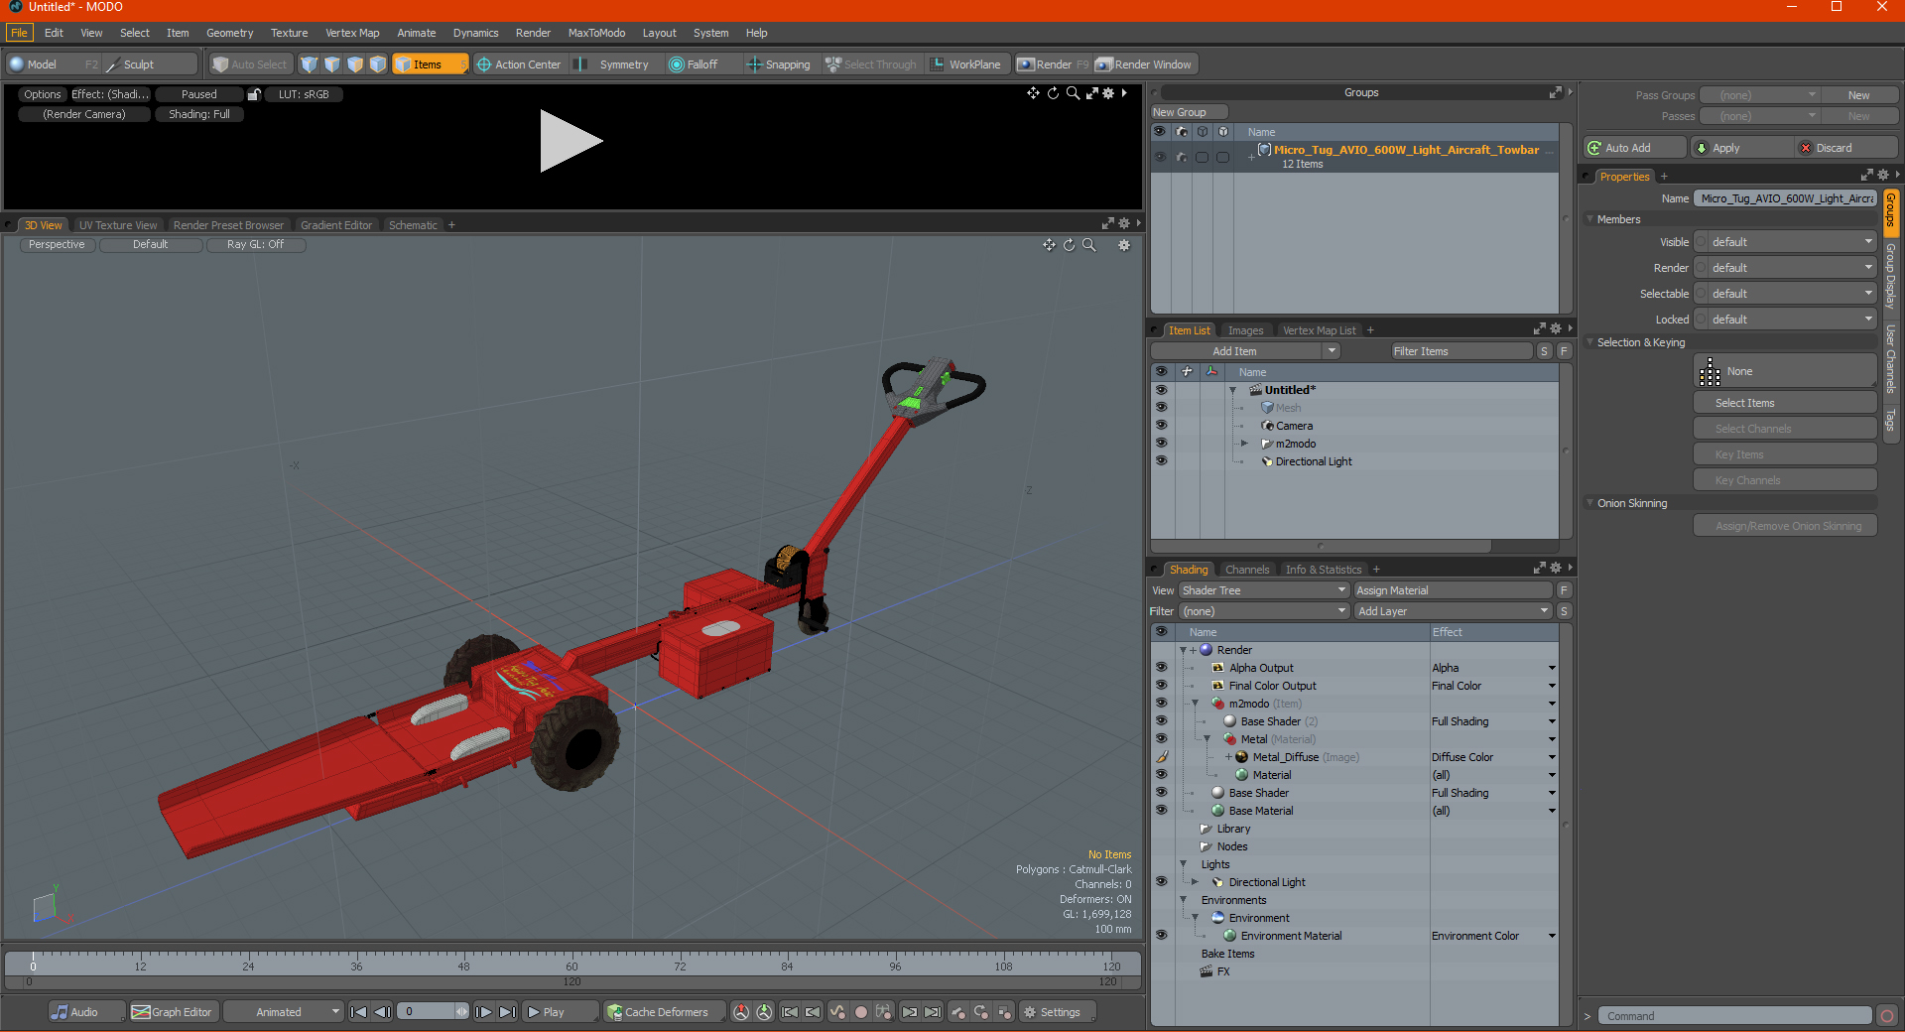Start preview render with large play button
Screen dimensions: 1905x1032
click(x=571, y=142)
